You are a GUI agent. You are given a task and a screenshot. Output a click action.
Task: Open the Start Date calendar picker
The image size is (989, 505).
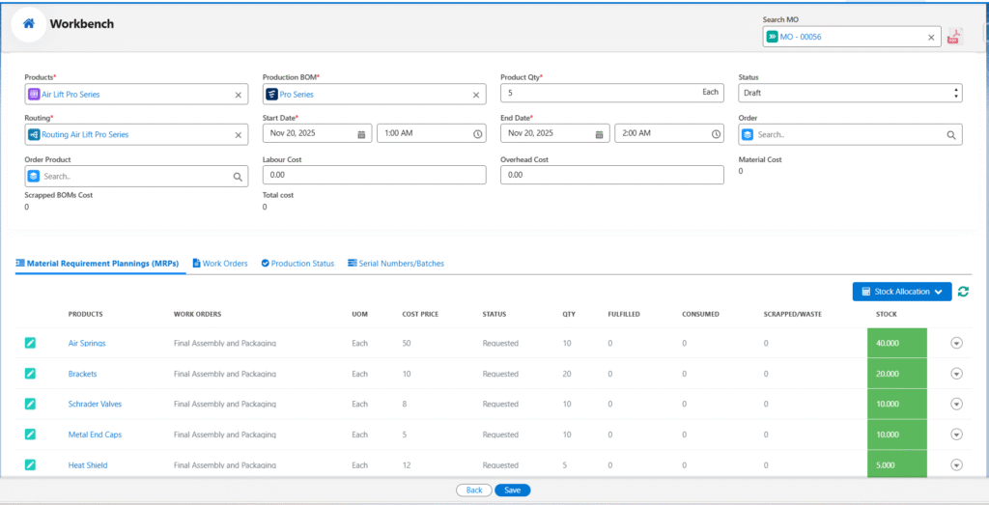[x=361, y=134]
